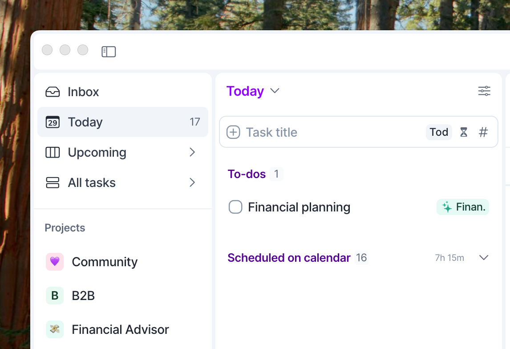The height and width of the screenshot is (349, 510).
Task: Toggle the sidebar panel icon
Action: [109, 52]
